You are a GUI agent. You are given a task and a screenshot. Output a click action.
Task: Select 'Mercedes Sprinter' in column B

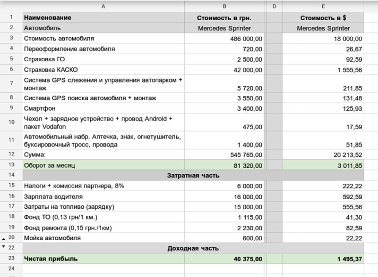(x=224, y=28)
